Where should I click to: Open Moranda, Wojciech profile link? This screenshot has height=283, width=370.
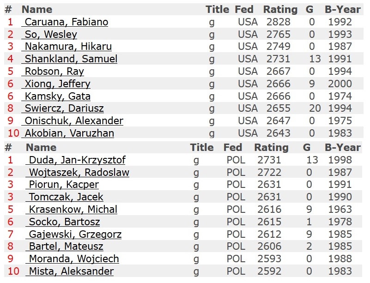coord(72,259)
